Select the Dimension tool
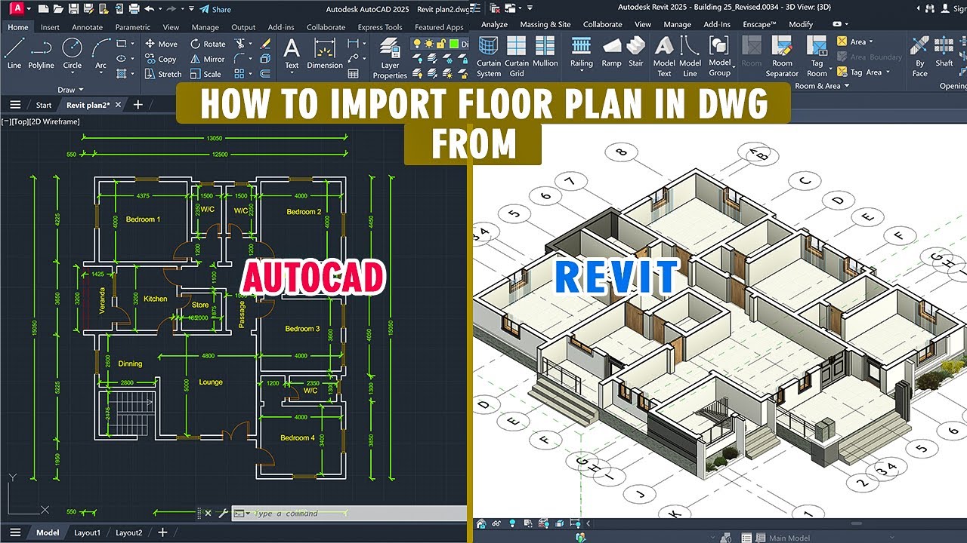967x543 pixels. click(325, 54)
